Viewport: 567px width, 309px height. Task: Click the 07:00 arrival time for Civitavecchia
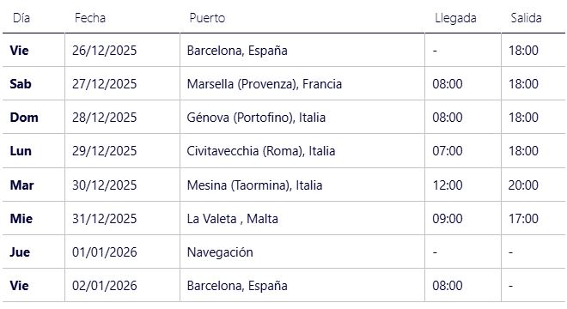(448, 151)
